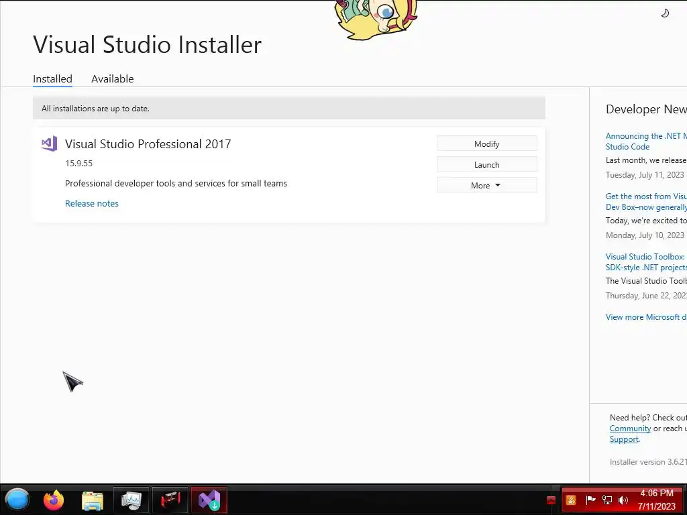Launch Firefox from the taskbar
Screen dimensions: 687x515
[x=54, y=500]
